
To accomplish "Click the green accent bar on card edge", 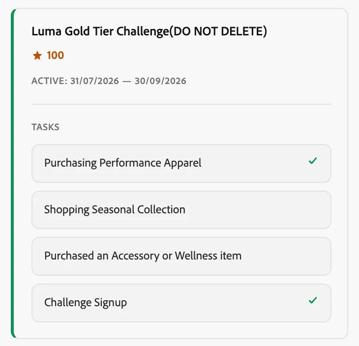I will coord(13,173).
